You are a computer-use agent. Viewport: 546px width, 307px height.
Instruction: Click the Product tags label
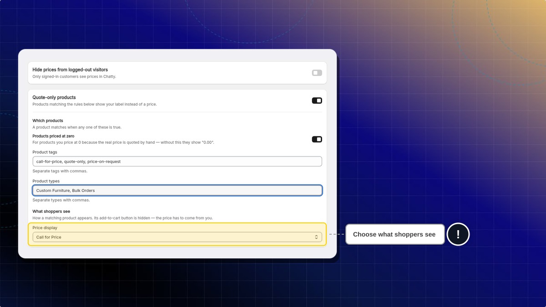(x=45, y=152)
